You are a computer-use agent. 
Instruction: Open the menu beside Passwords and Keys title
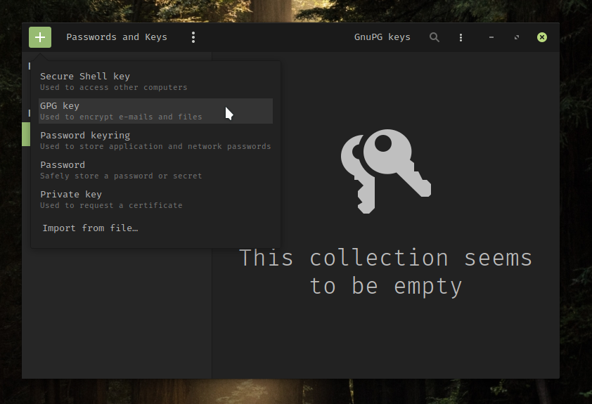click(193, 37)
